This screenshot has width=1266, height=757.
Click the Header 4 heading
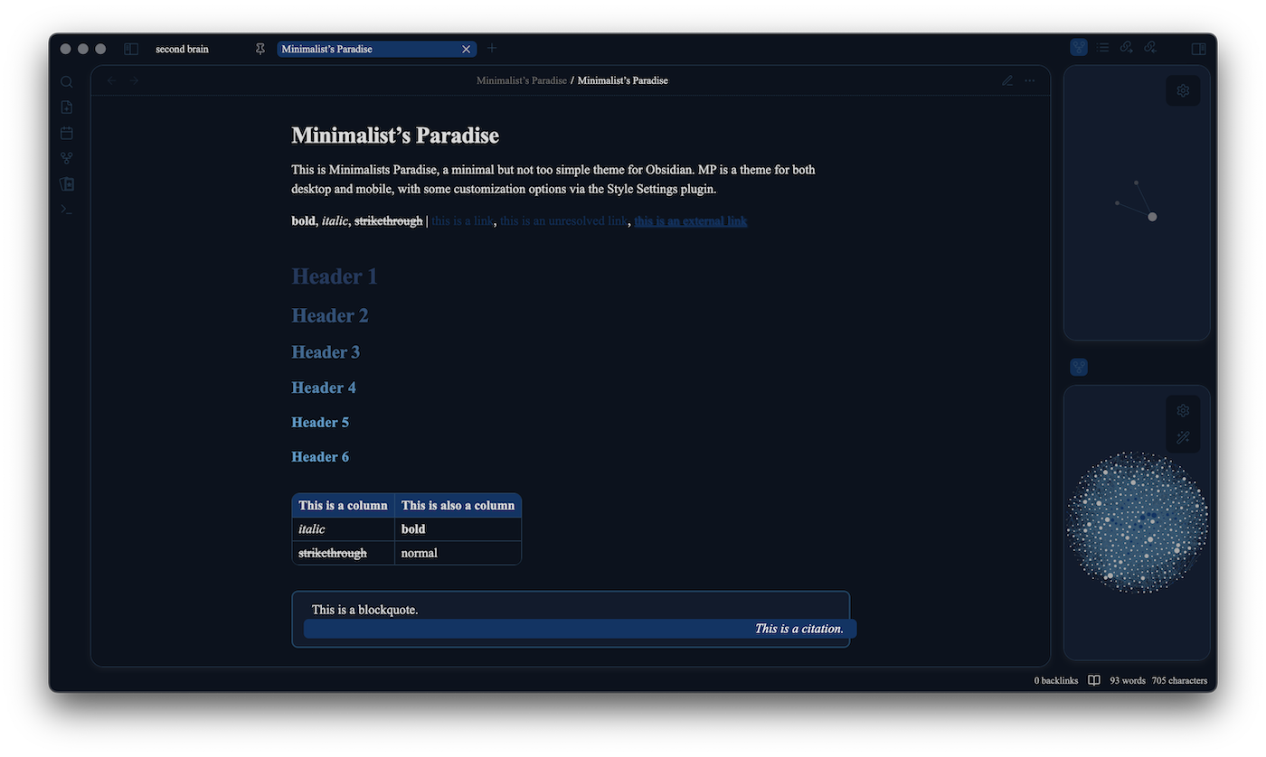324,388
